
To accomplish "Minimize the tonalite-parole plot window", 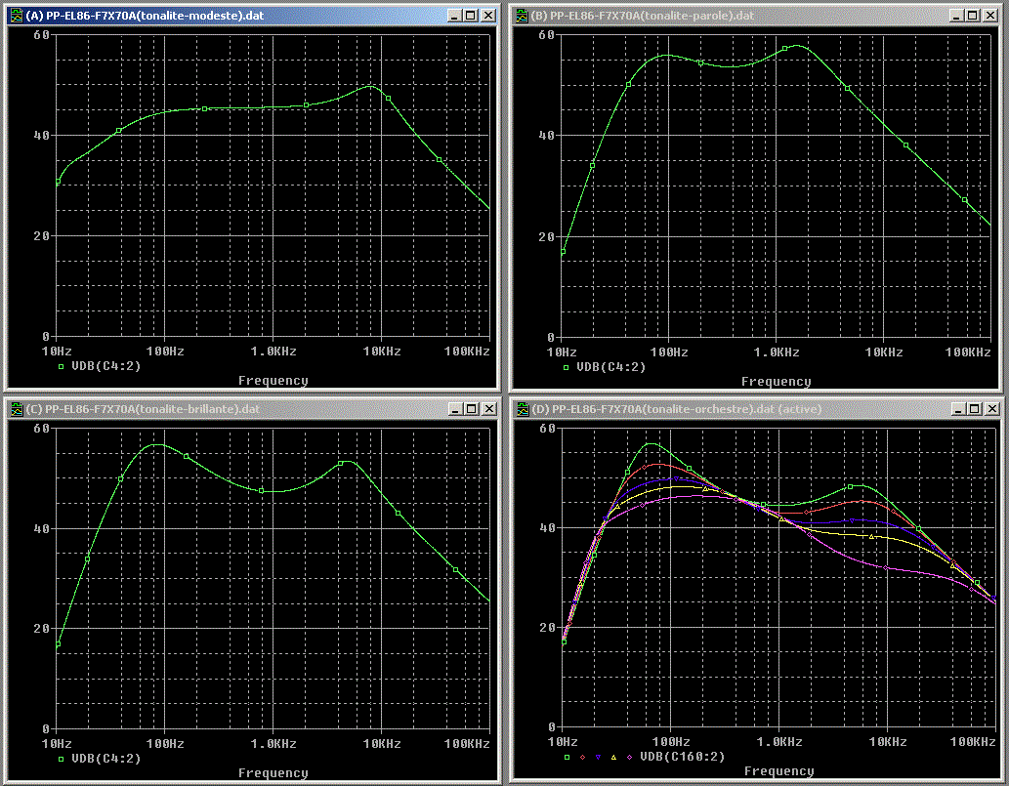I will pyautogui.click(x=959, y=16).
